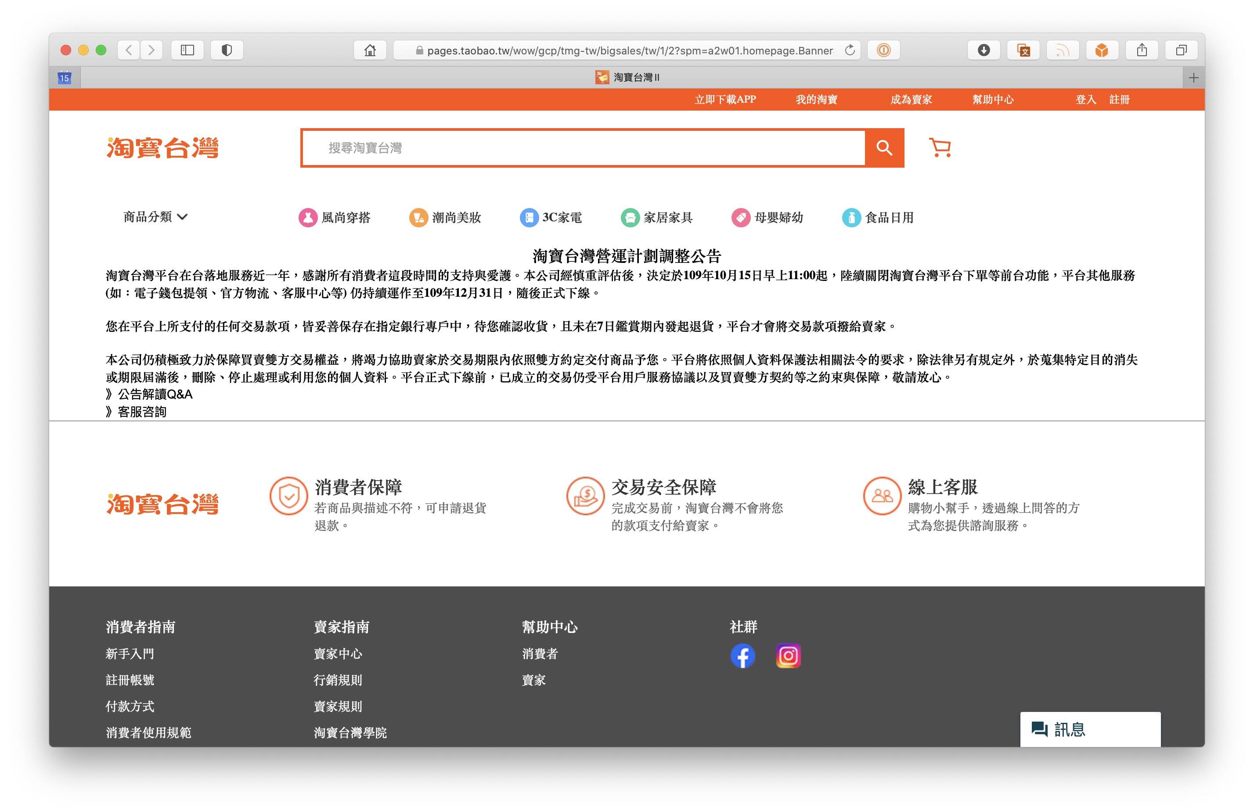Screen dimensions: 1254x812
Task: Toggle the privacy shield icon
Action: [x=227, y=50]
